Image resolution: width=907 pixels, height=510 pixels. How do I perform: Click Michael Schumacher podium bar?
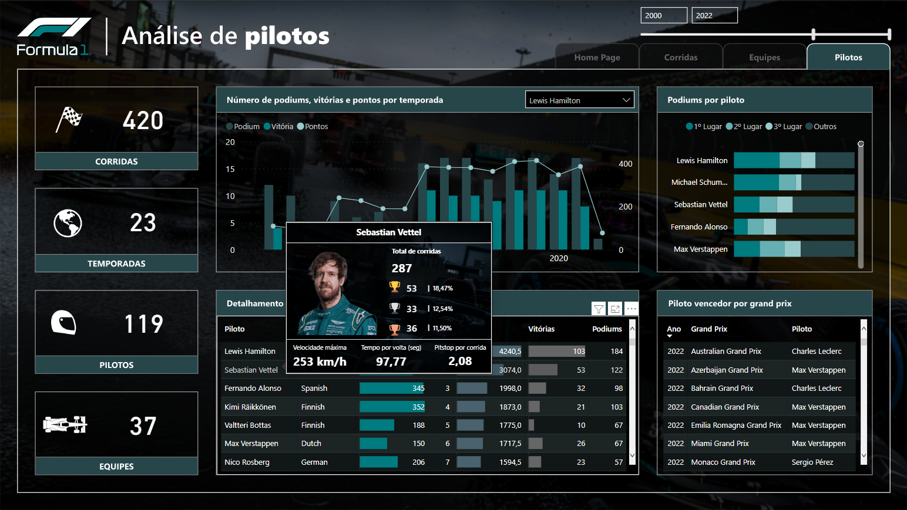pos(794,182)
